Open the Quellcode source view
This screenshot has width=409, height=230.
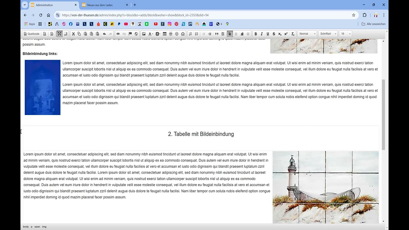click(x=32, y=34)
